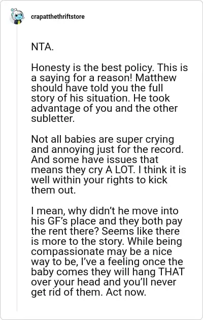Click the "I mean, why didn't he move into" line
203x320 pixels.
(105, 211)
